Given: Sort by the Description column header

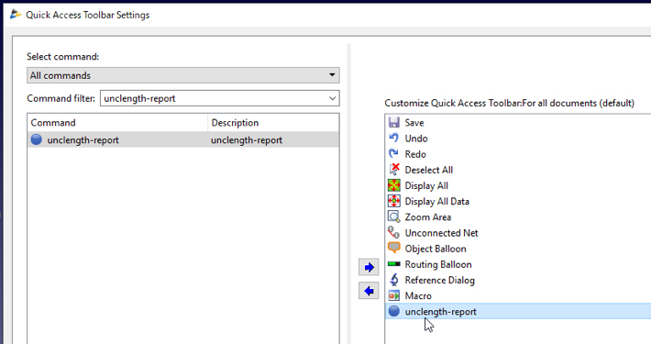Looking at the screenshot, I should point(273,123).
